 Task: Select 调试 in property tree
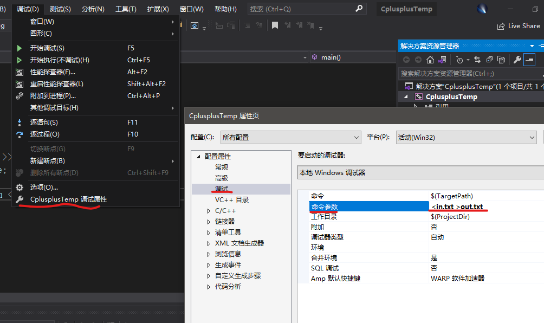[222, 189]
